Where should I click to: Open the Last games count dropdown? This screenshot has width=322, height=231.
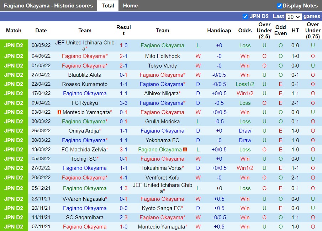click(x=294, y=17)
